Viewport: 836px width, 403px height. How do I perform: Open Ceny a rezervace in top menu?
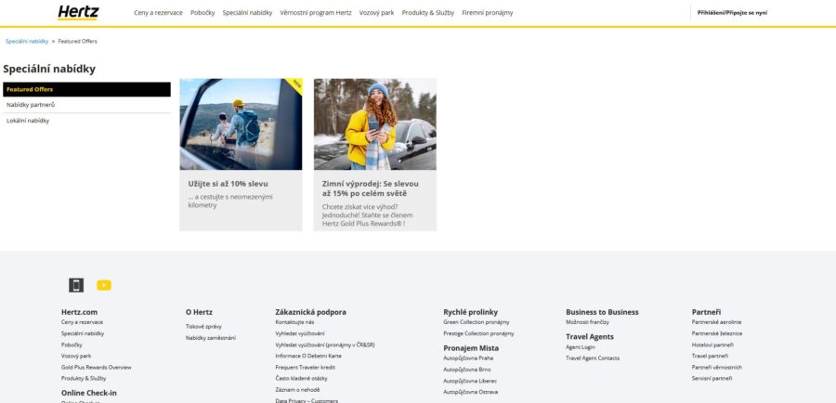click(x=158, y=13)
